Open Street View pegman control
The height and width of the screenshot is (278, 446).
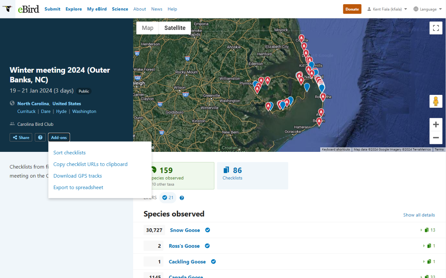tap(436, 101)
